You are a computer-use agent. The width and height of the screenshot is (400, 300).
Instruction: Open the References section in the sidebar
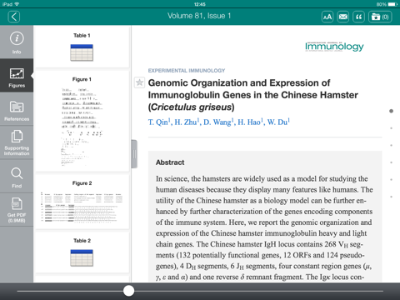pos(17,109)
